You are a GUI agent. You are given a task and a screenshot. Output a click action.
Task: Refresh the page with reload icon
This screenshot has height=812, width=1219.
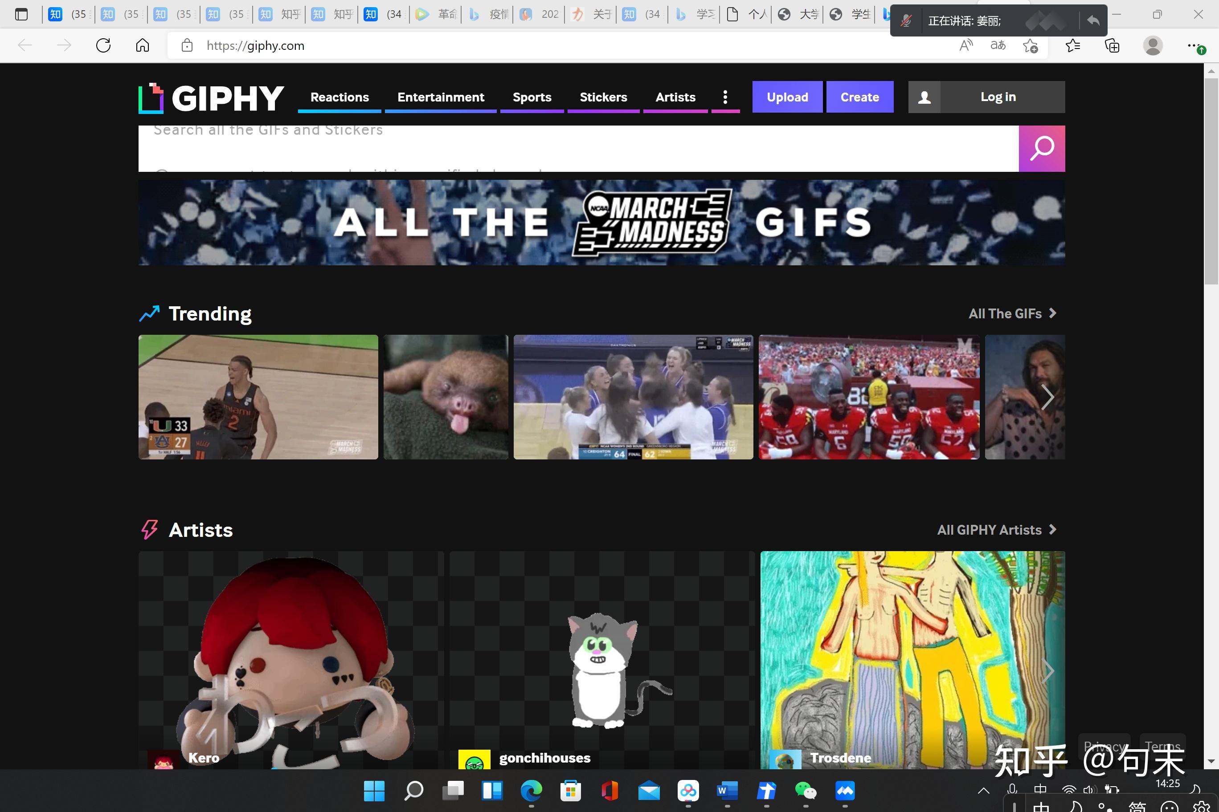pos(103,45)
